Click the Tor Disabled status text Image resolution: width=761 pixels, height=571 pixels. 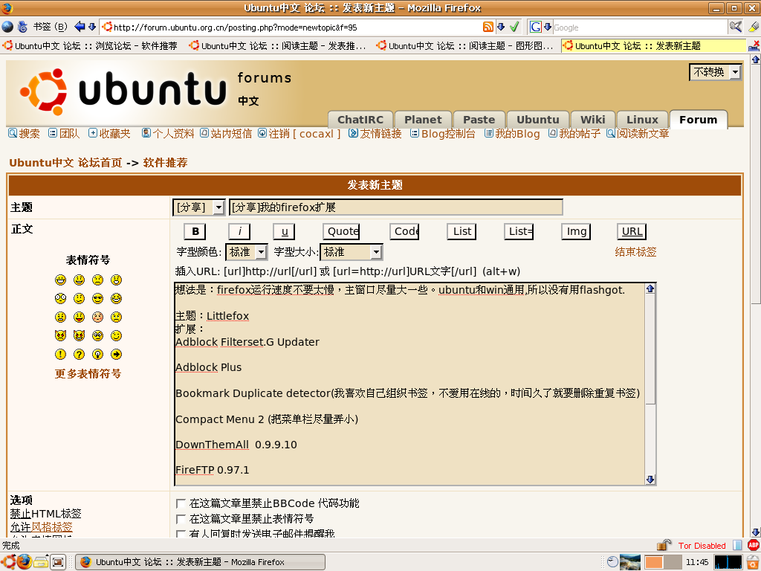[702, 546]
